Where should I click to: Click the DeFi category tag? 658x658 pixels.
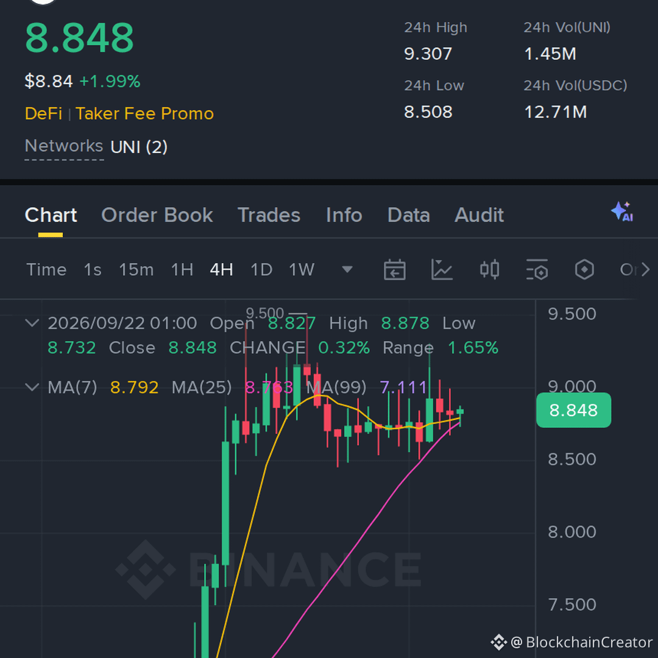pyautogui.click(x=44, y=114)
